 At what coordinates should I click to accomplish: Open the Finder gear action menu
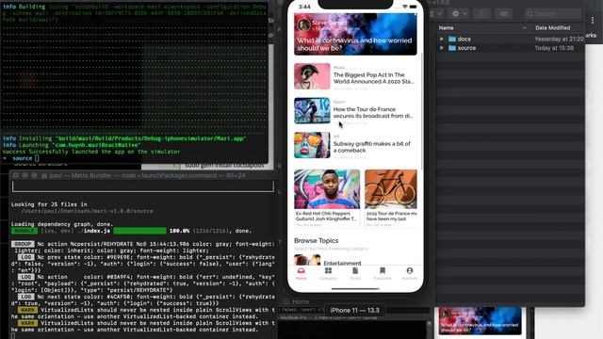[x=458, y=14]
